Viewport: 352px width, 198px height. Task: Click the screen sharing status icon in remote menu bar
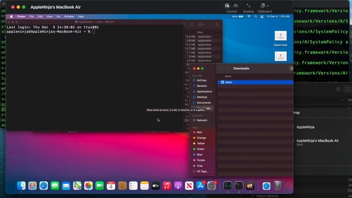coord(262,16)
